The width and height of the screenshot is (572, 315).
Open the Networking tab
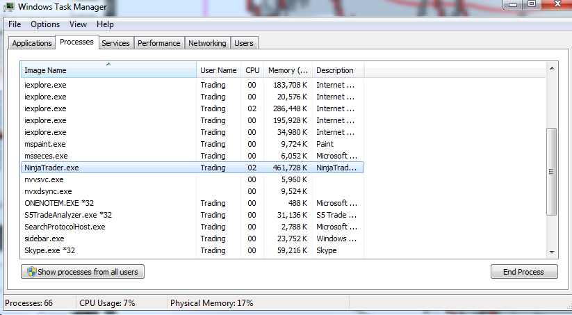point(207,43)
